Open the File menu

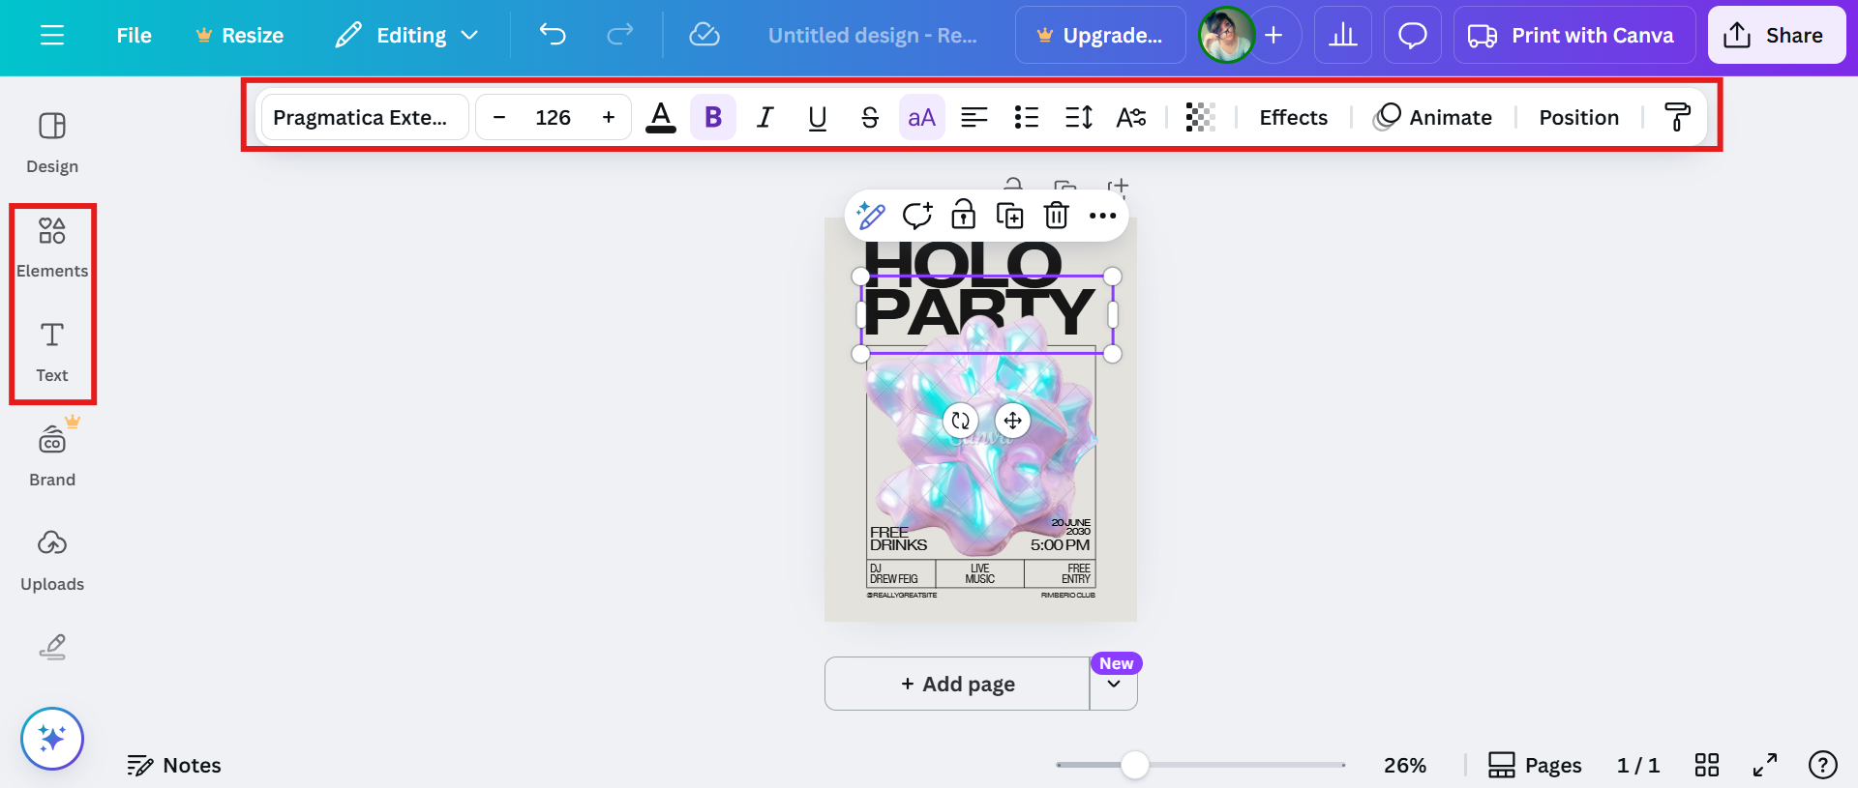134,36
